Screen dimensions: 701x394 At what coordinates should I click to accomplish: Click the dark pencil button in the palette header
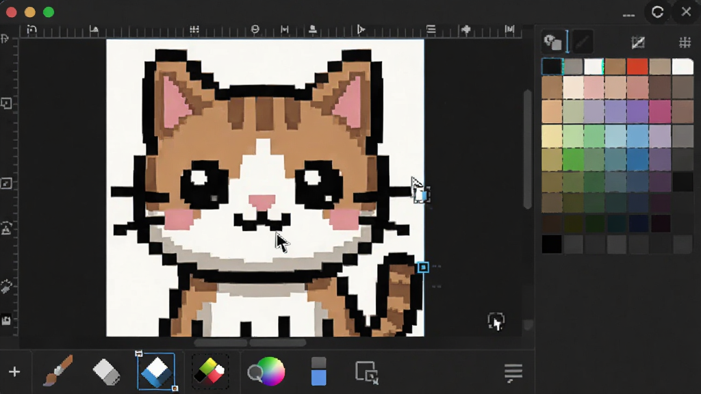coord(582,42)
